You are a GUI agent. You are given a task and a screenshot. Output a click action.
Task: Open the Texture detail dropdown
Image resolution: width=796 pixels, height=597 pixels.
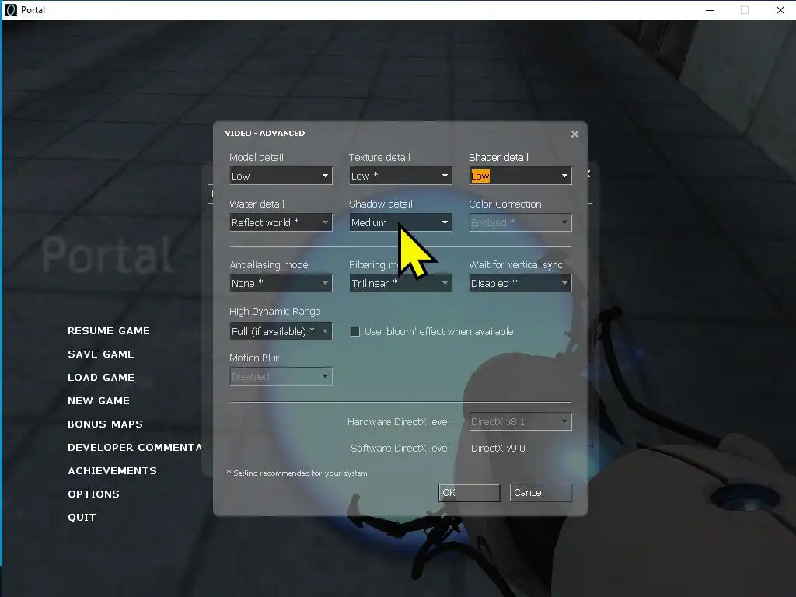[400, 176]
